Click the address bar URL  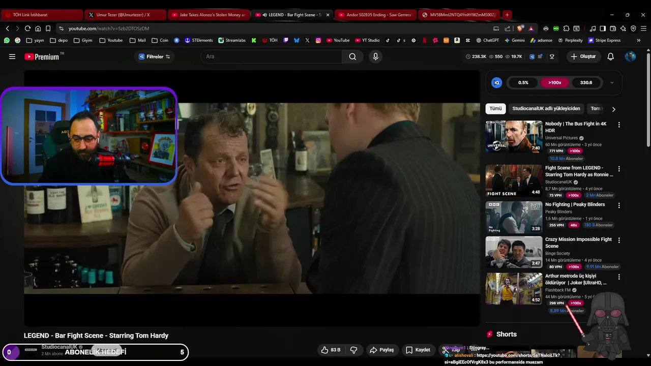[109, 28]
